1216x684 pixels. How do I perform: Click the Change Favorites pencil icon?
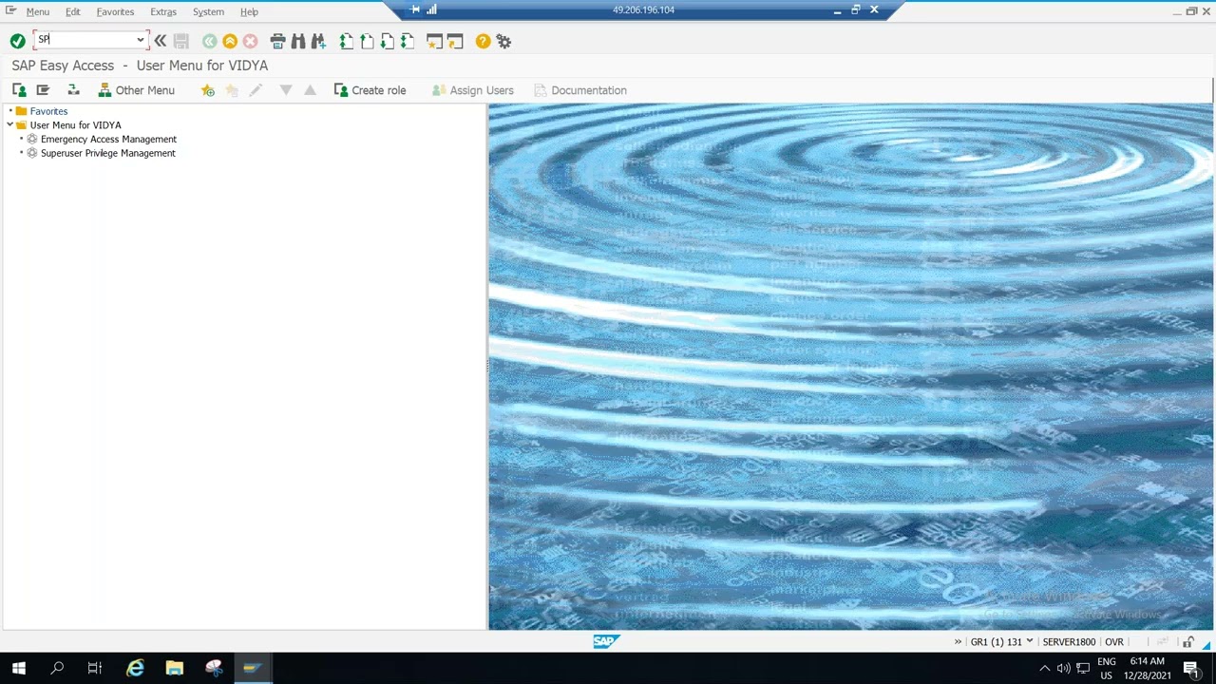[256, 90]
